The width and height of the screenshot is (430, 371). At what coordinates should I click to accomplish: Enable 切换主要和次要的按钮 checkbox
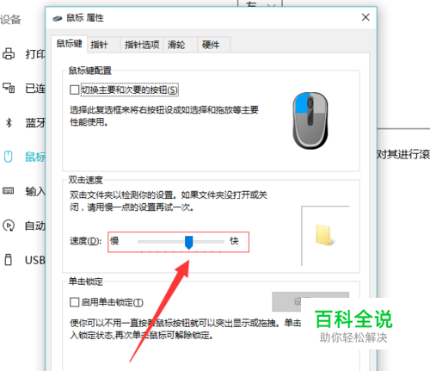coord(74,90)
